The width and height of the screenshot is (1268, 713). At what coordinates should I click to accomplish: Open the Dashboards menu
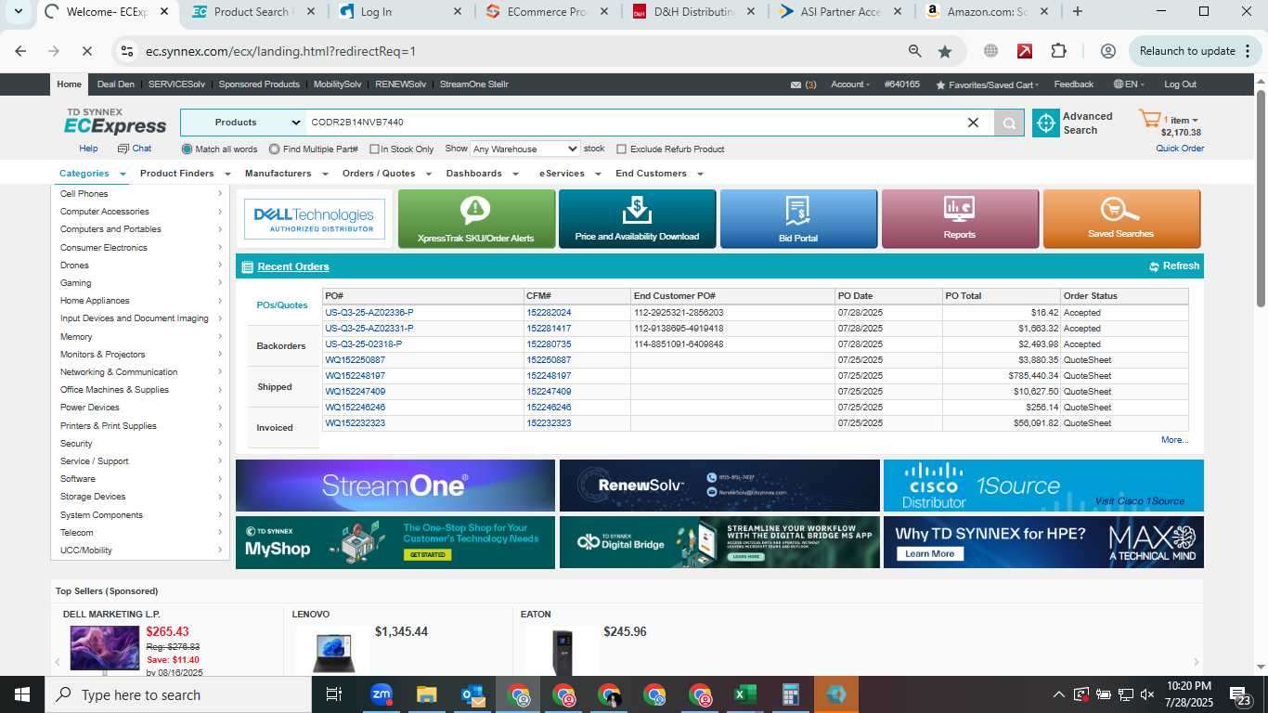pos(481,174)
